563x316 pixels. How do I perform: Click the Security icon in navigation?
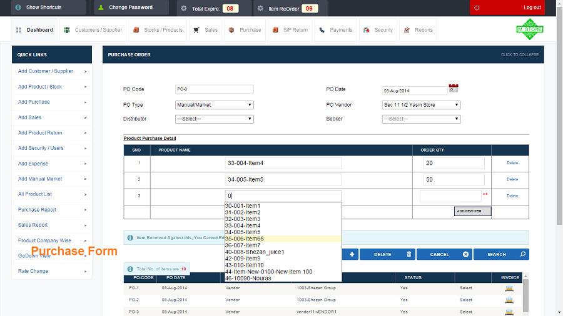366,30
